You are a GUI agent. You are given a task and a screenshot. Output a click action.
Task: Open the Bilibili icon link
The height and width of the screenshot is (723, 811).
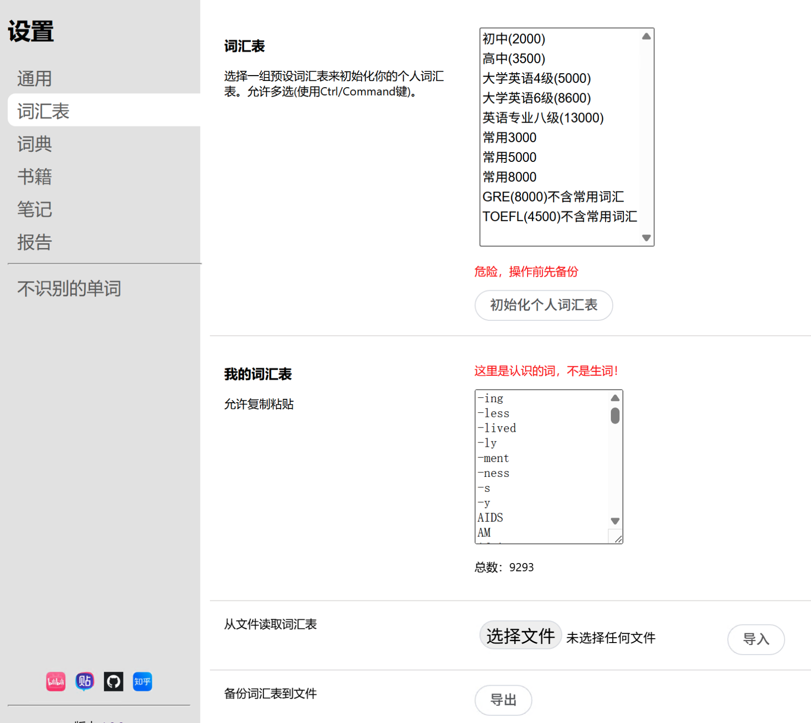[56, 681]
